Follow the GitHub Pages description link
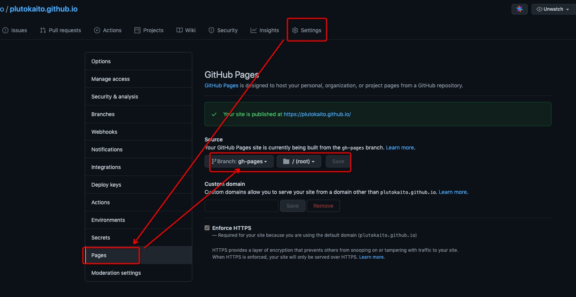This screenshot has height=297, width=576. [221, 85]
